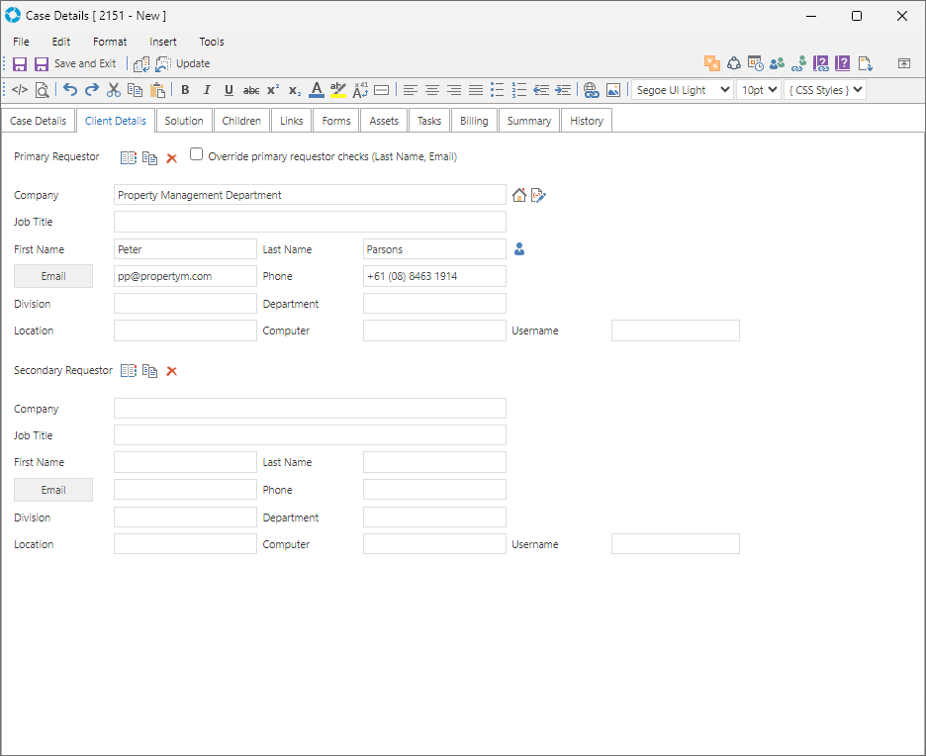The width and height of the screenshot is (926, 756).
Task: Click the Cut scissors icon
Action: 113,90
